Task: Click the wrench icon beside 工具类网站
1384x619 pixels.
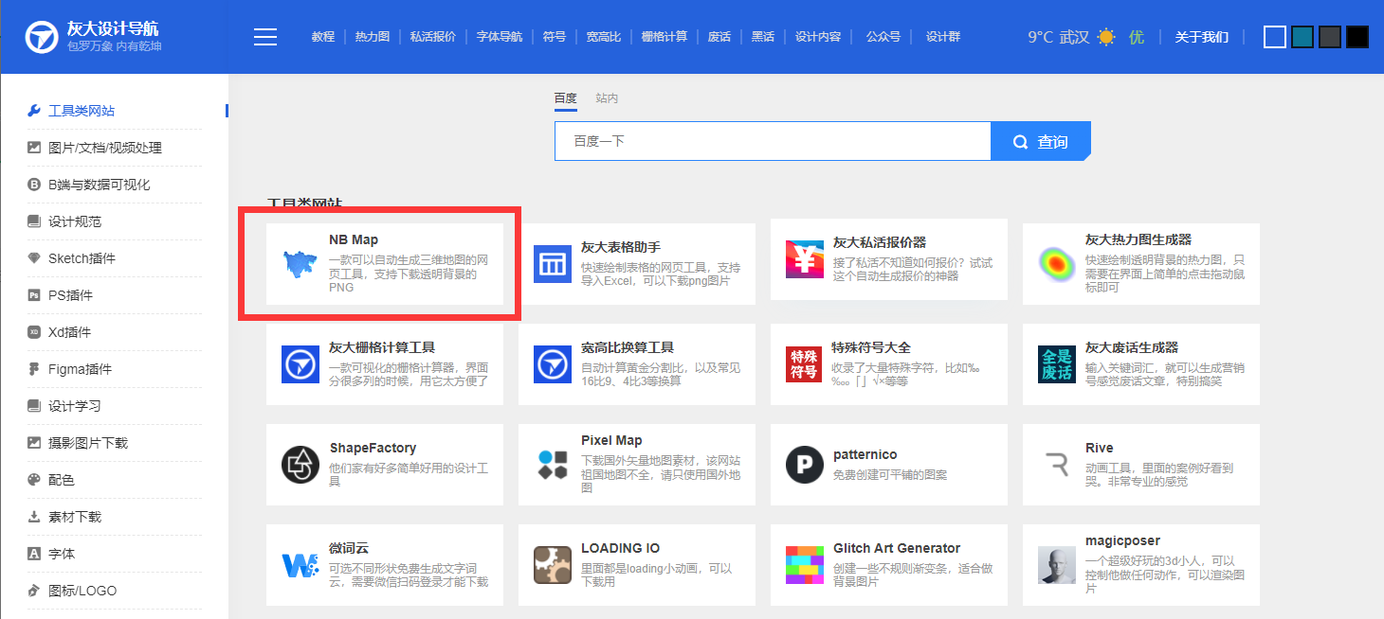Action: (x=34, y=111)
